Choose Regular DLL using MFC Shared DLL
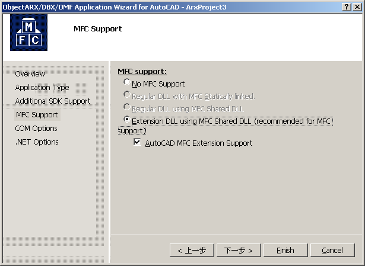This screenshot has width=365, height=266. point(127,108)
